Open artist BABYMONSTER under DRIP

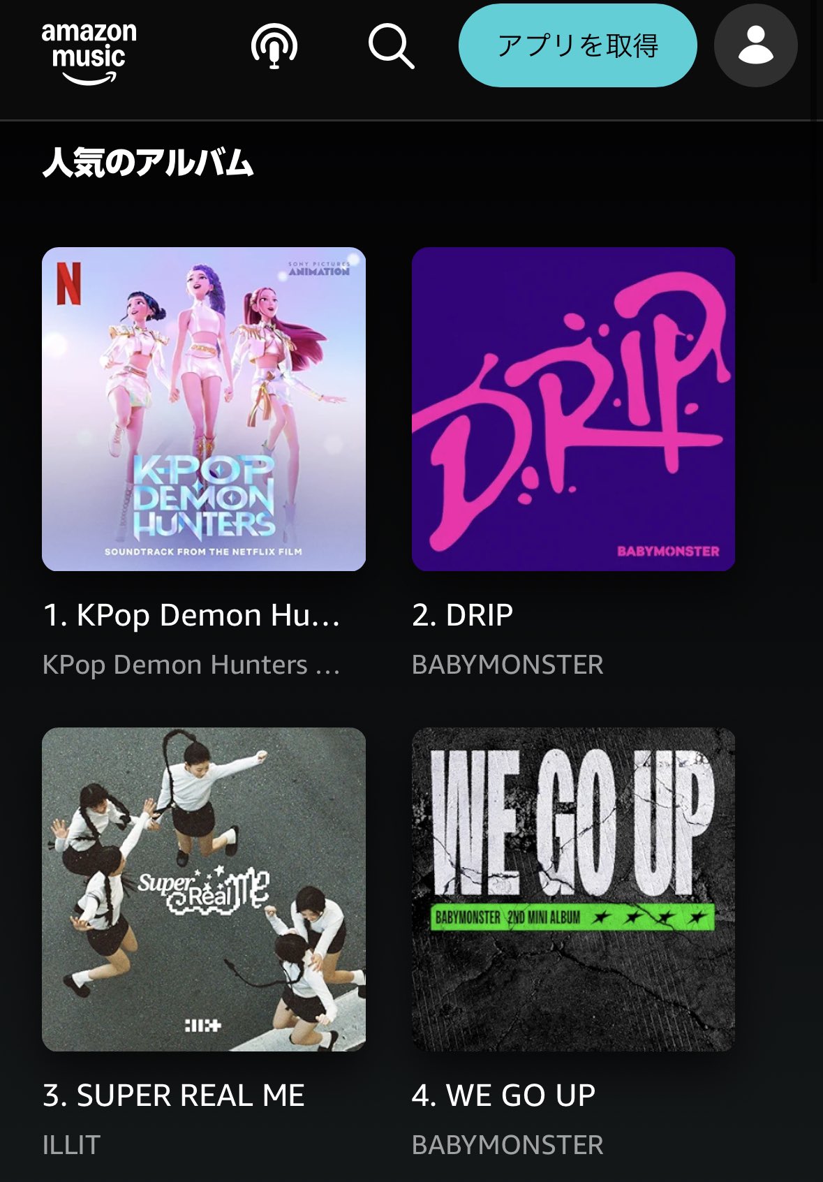coord(507,665)
